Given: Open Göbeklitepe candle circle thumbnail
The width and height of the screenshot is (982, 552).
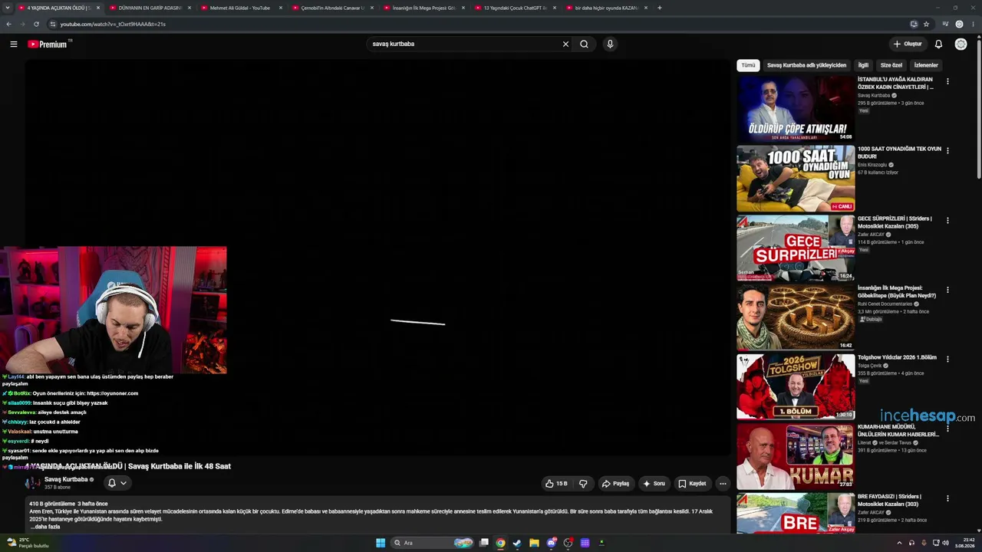Looking at the screenshot, I should (x=796, y=317).
